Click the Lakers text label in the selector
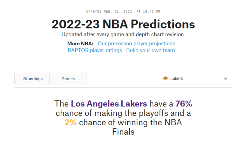This screenshot has width=244, height=142. [177, 79]
